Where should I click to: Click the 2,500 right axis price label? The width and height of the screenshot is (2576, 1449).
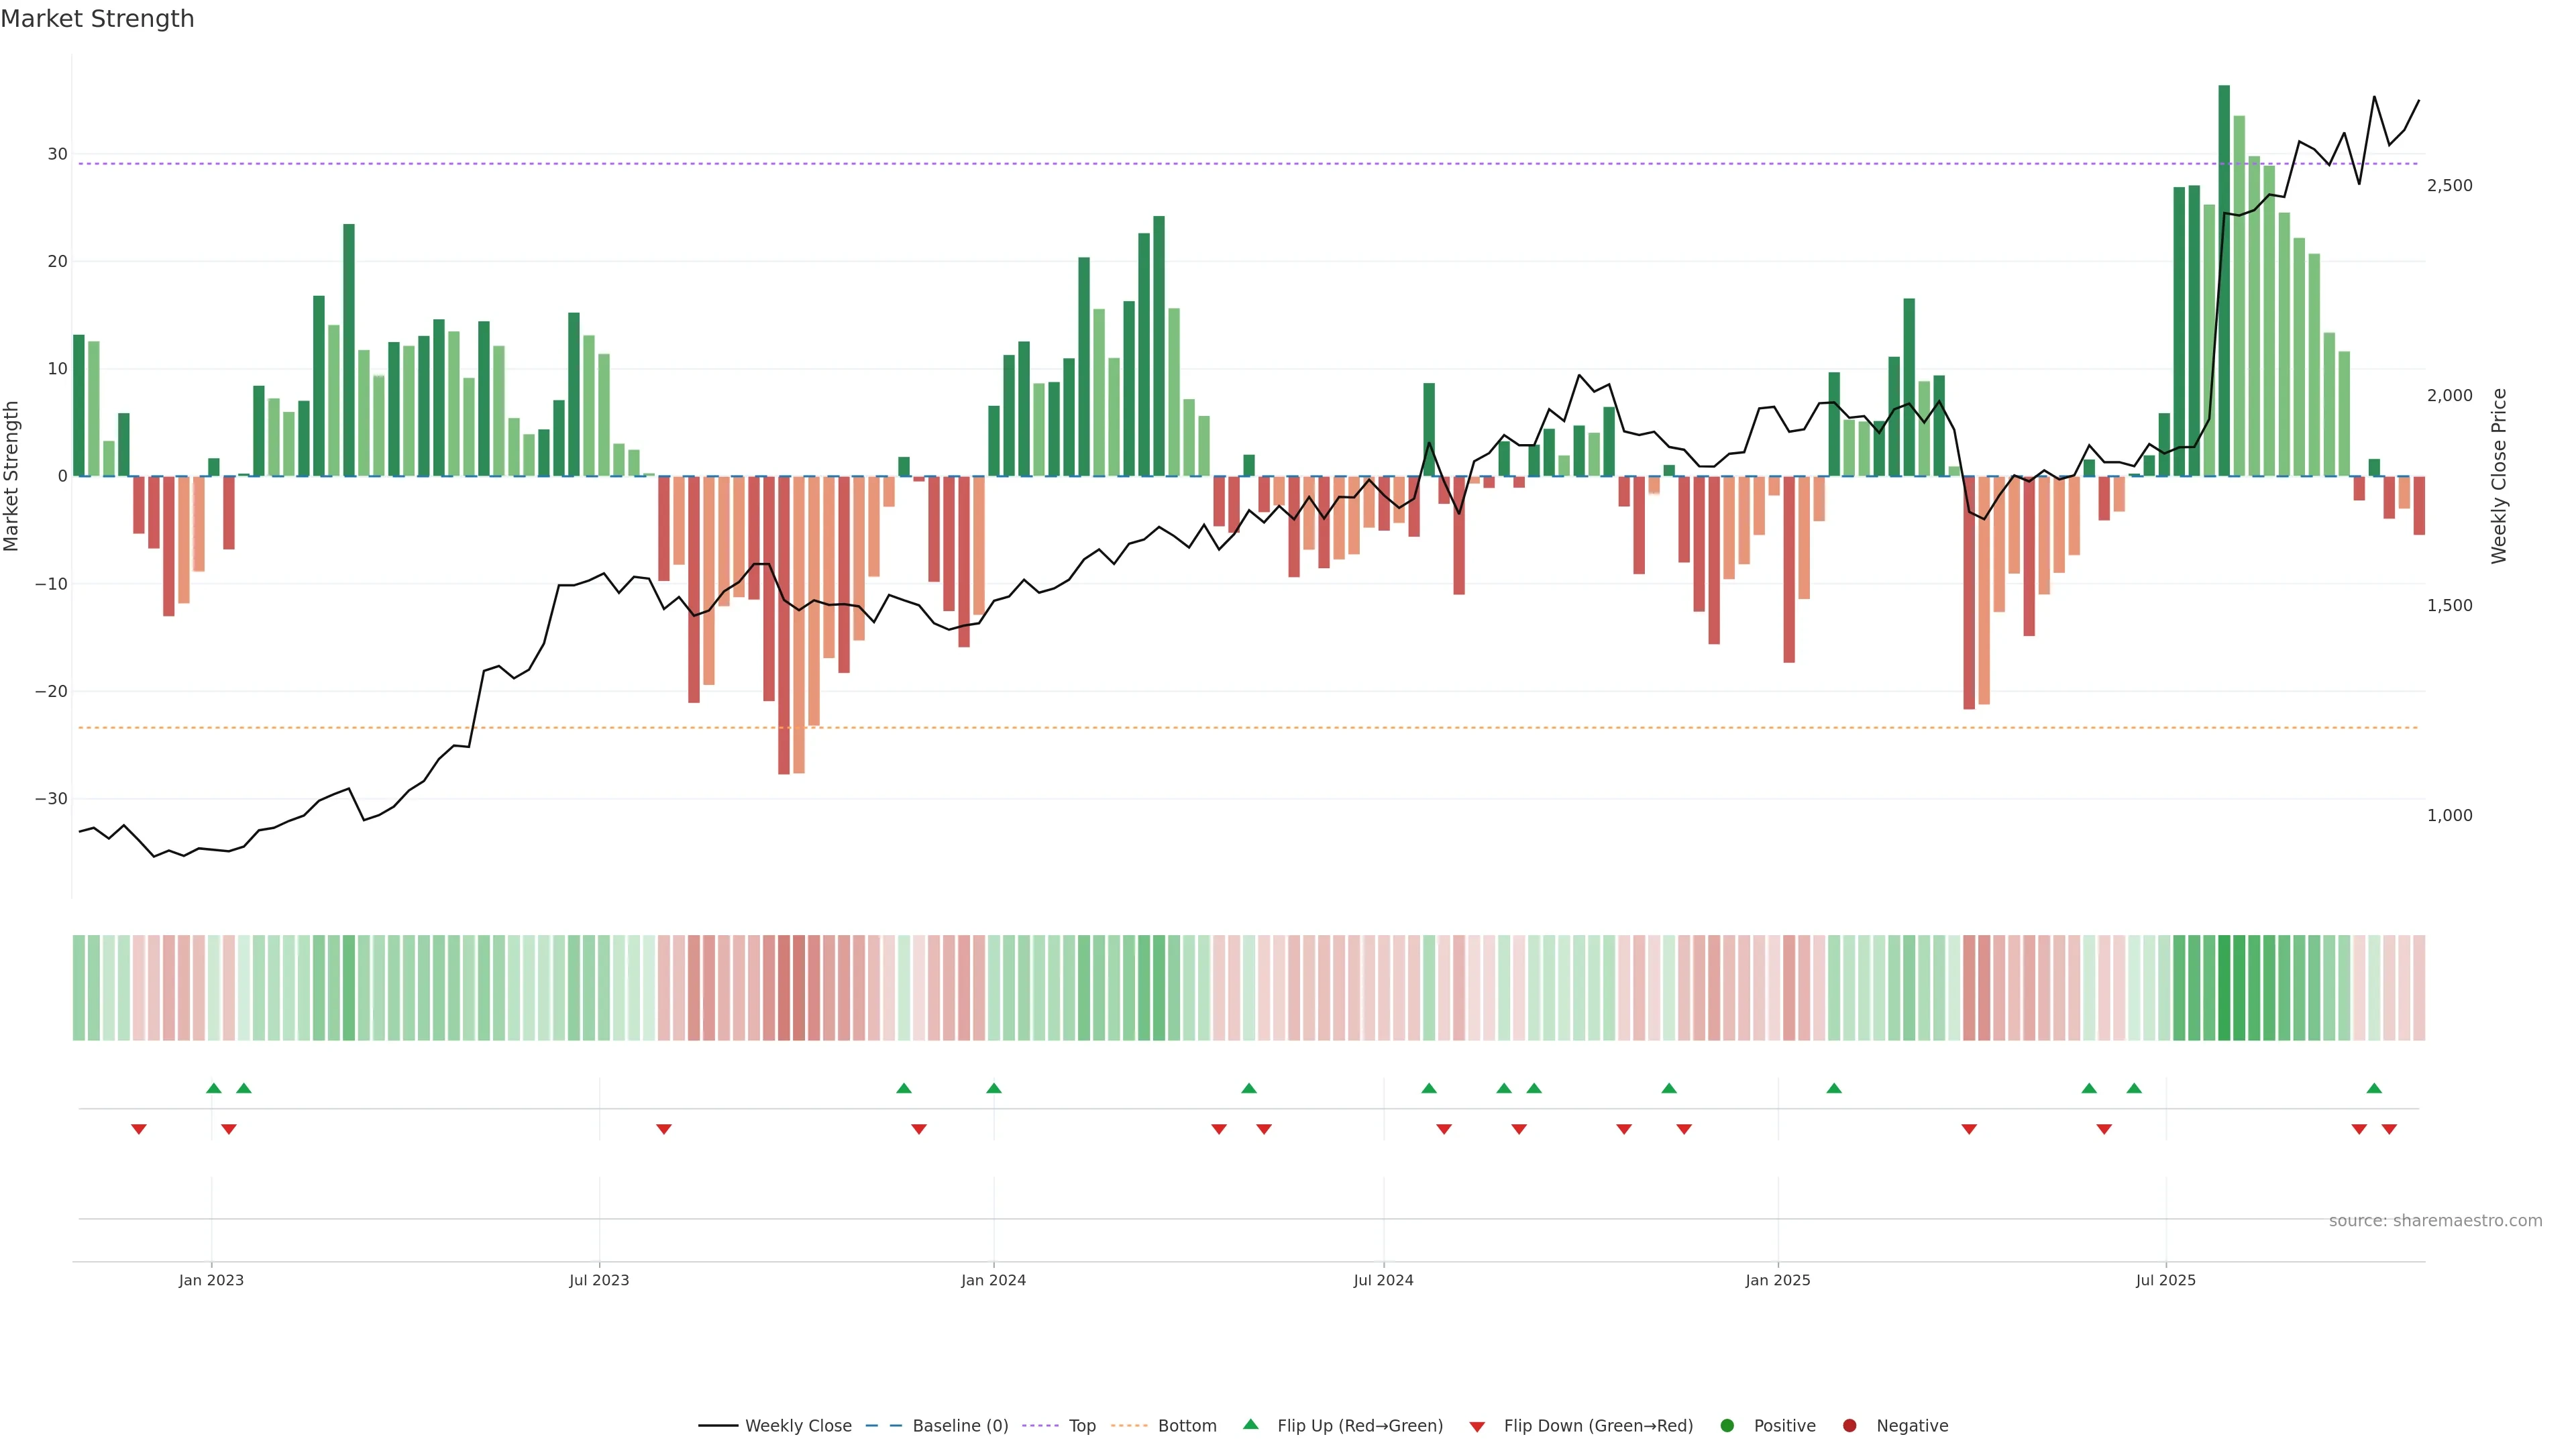[2449, 186]
